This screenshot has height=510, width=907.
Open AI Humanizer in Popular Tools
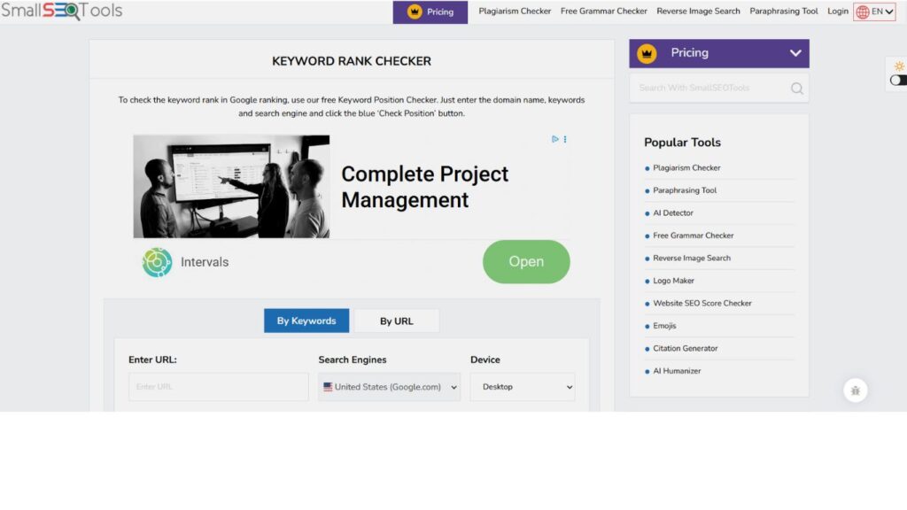(677, 371)
